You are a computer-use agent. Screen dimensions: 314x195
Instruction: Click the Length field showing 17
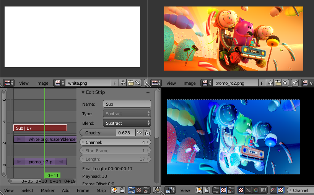click(115, 159)
